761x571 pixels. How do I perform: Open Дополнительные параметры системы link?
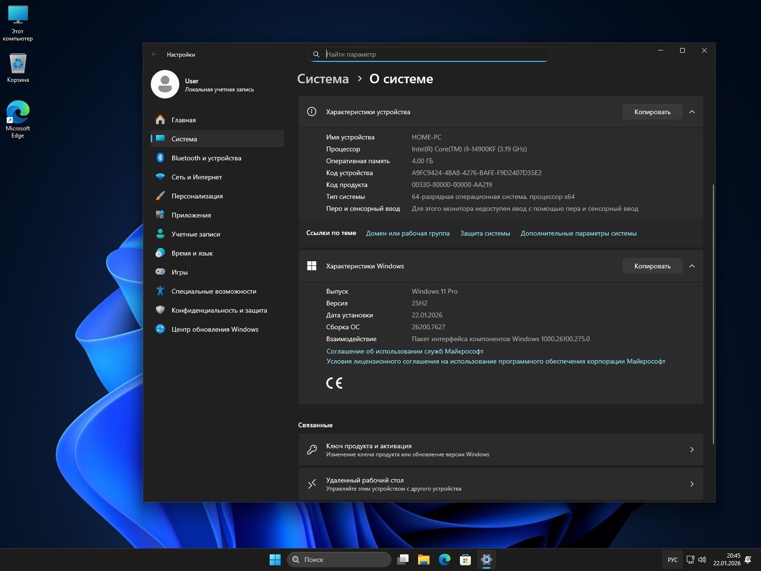click(578, 233)
